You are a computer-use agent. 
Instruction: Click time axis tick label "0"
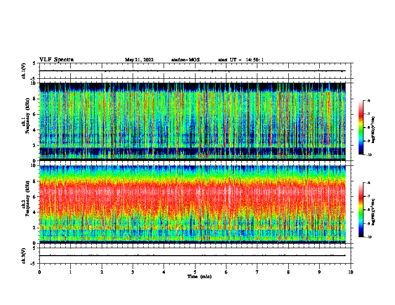click(x=39, y=272)
